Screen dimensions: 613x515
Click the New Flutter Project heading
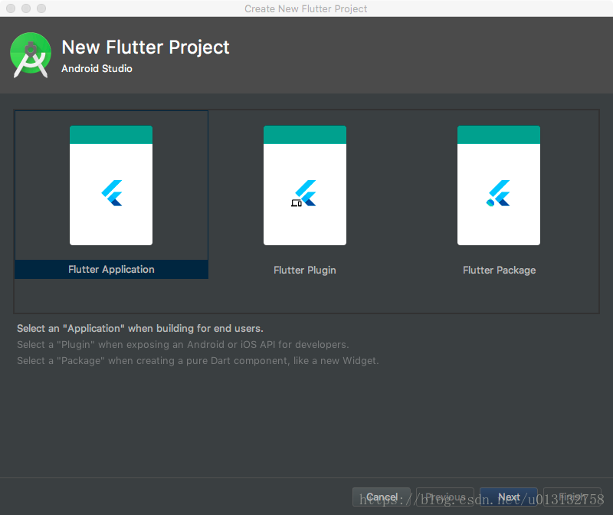tap(146, 48)
